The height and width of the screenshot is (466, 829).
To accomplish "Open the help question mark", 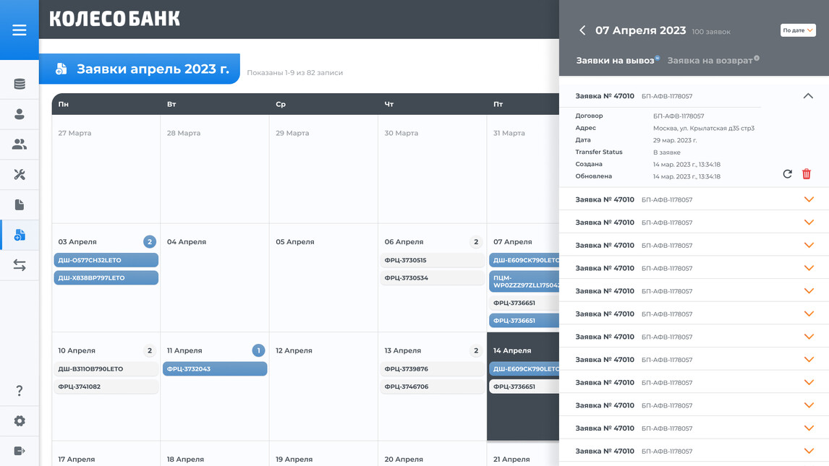I will click(20, 391).
